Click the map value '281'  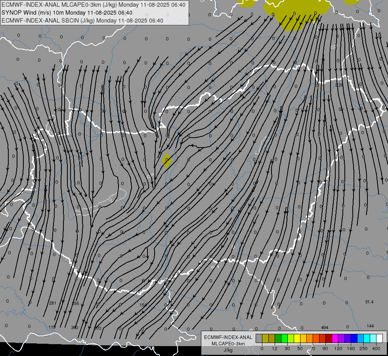click(53, 303)
